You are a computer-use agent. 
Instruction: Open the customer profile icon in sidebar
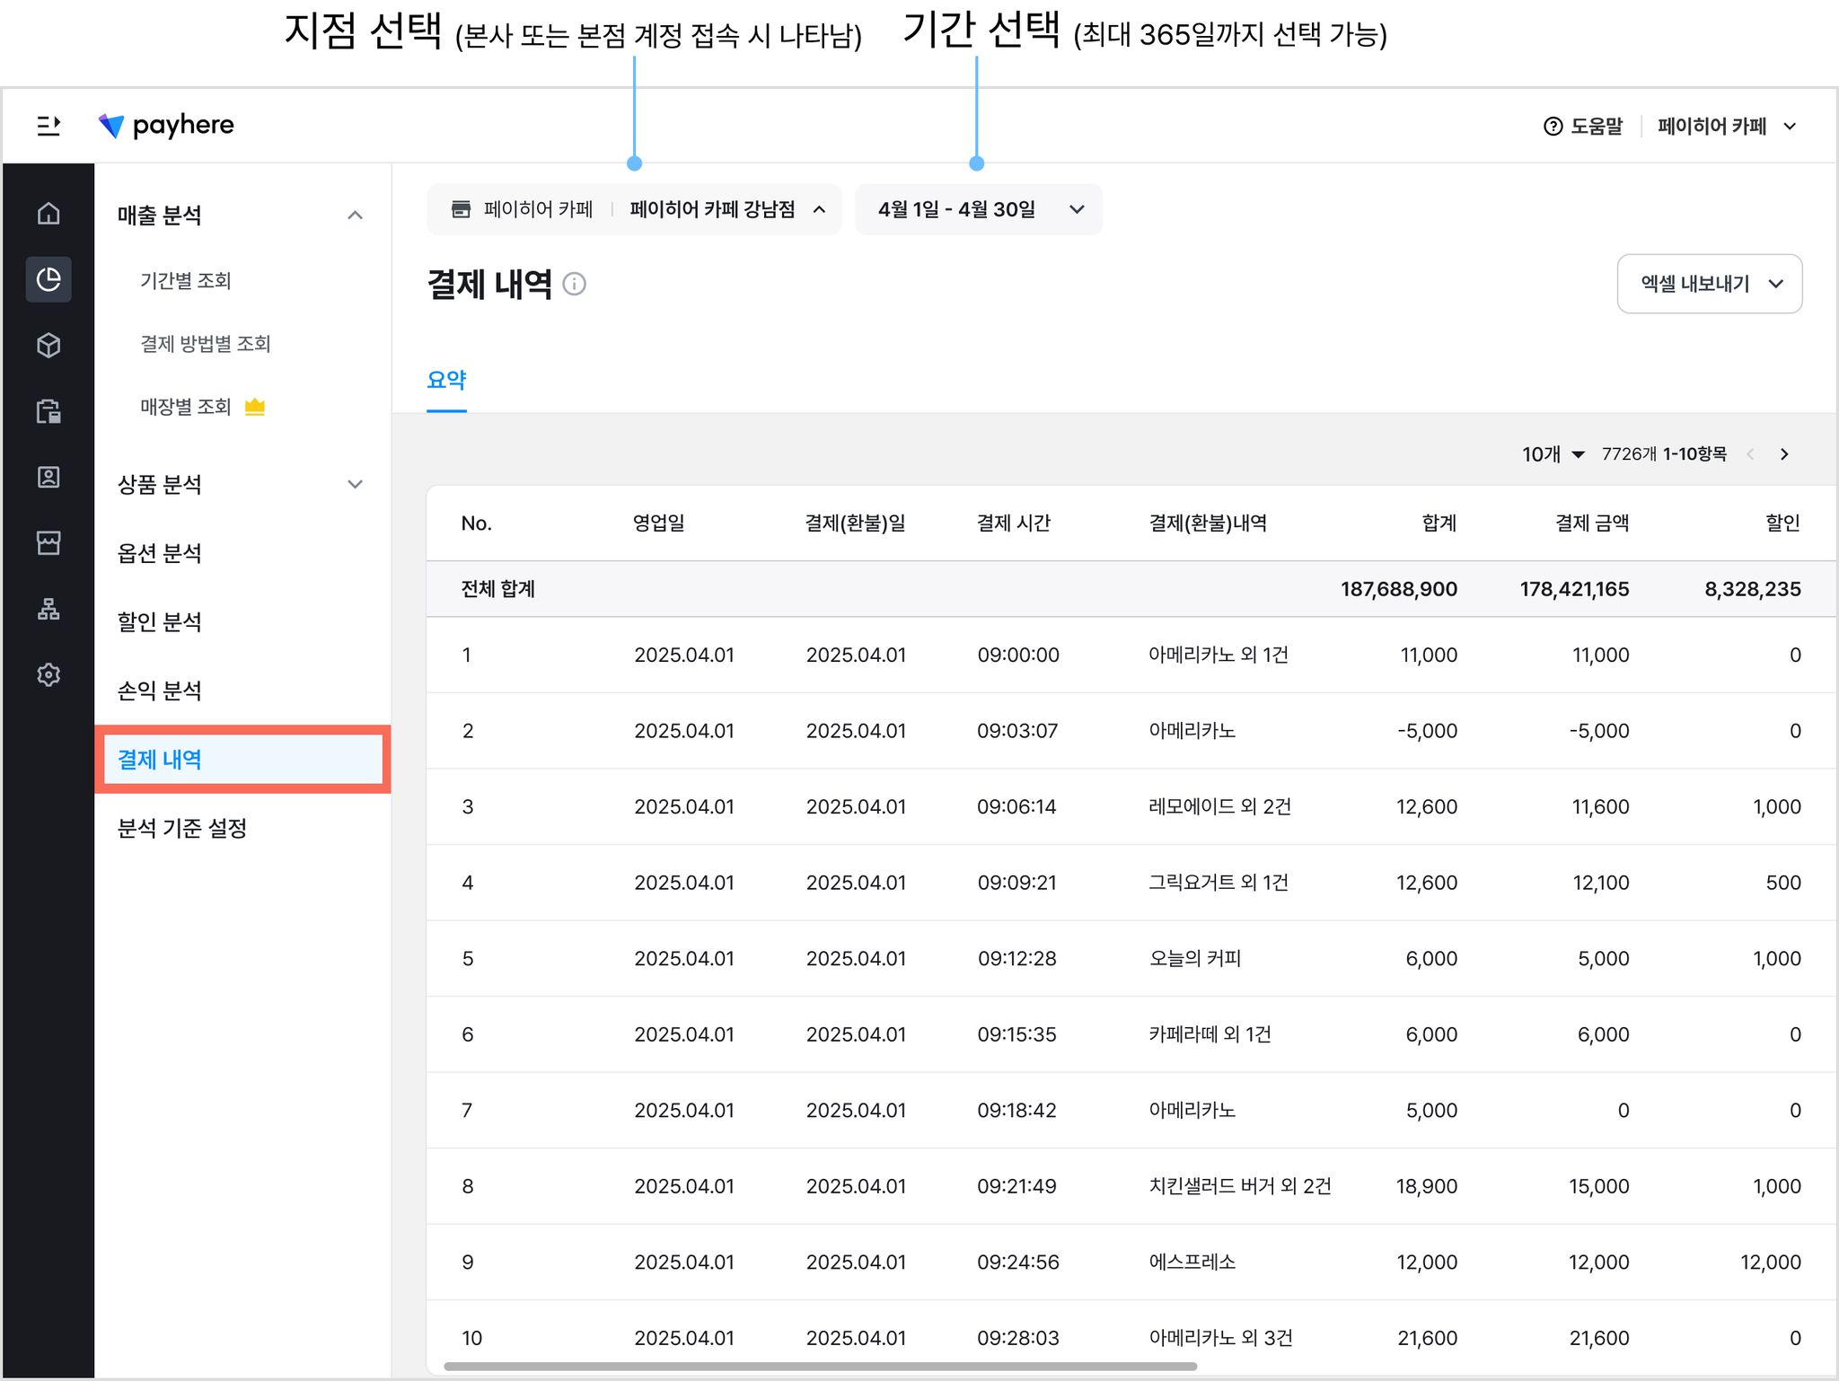(48, 477)
